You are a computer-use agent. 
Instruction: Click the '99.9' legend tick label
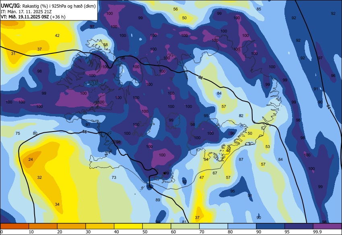(x=317, y=232)
